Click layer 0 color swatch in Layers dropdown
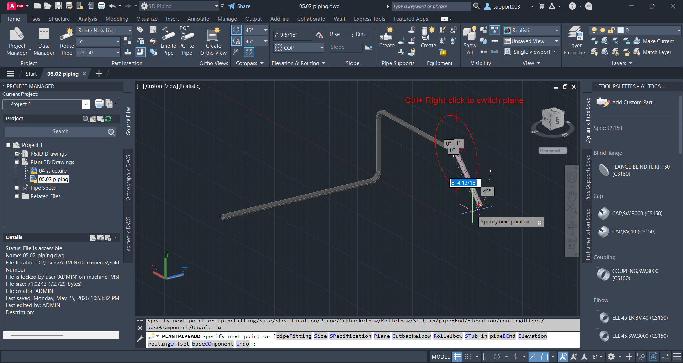Screen dimensions: 683x363 pos(620,31)
